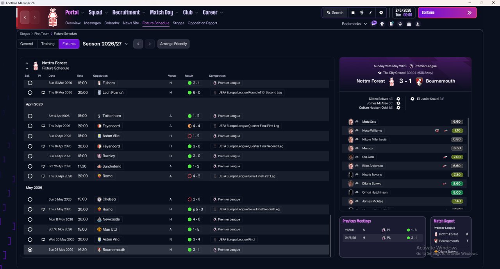Switch to the Messages tab

click(x=93, y=23)
